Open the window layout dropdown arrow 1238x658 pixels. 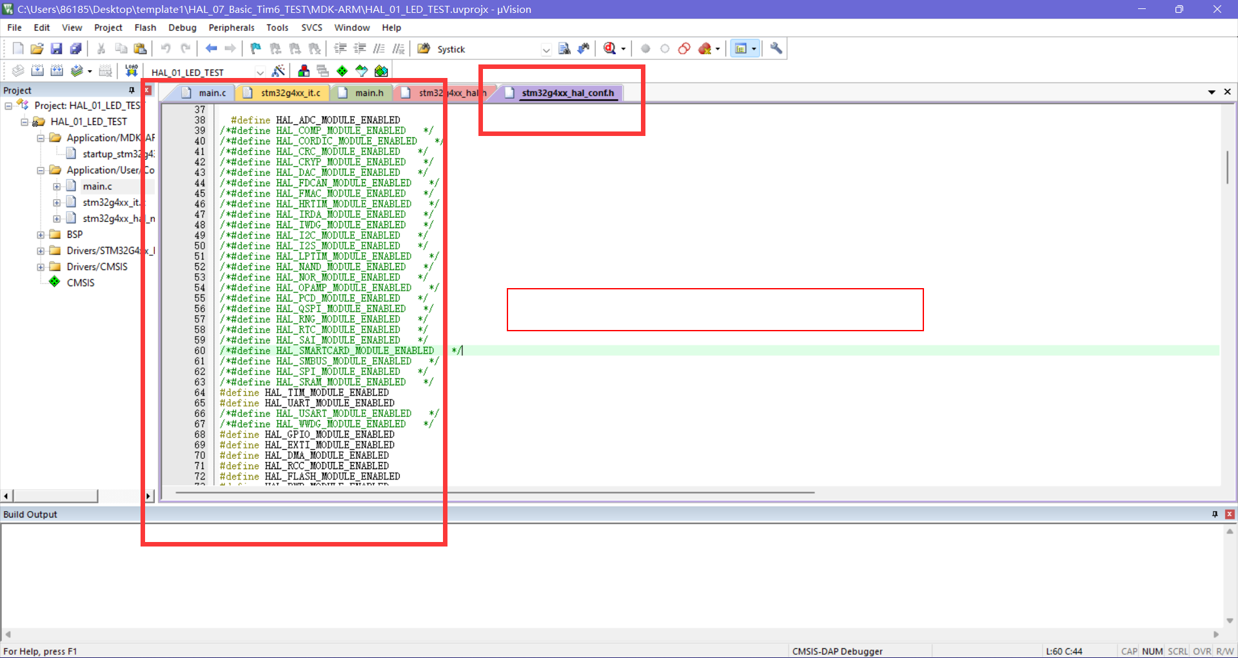[x=754, y=49]
